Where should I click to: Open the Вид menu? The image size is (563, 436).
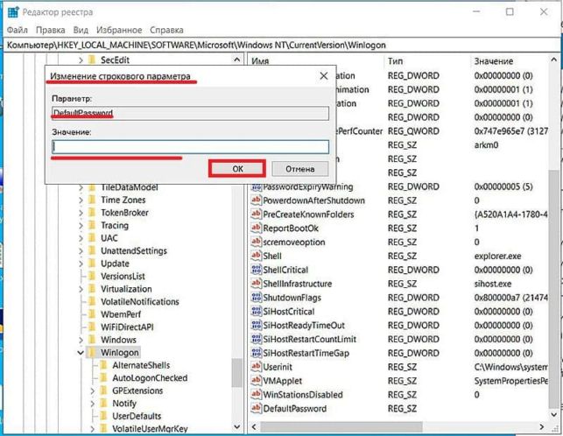click(x=81, y=30)
